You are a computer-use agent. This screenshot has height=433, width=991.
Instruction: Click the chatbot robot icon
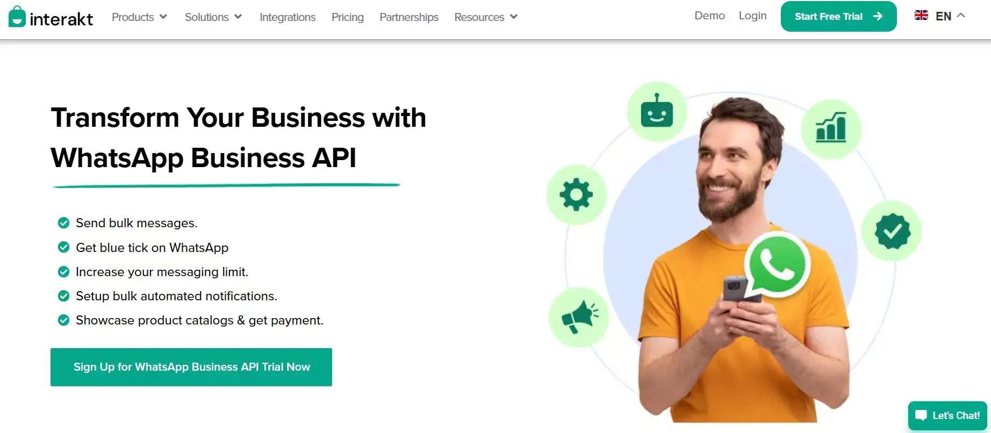click(657, 112)
